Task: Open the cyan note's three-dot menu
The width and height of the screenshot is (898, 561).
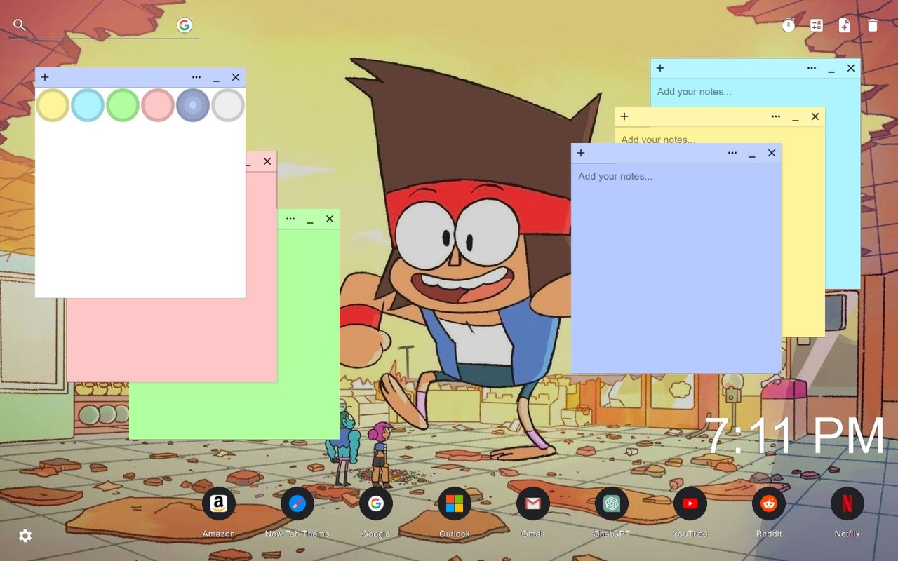Action: coord(812,68)
